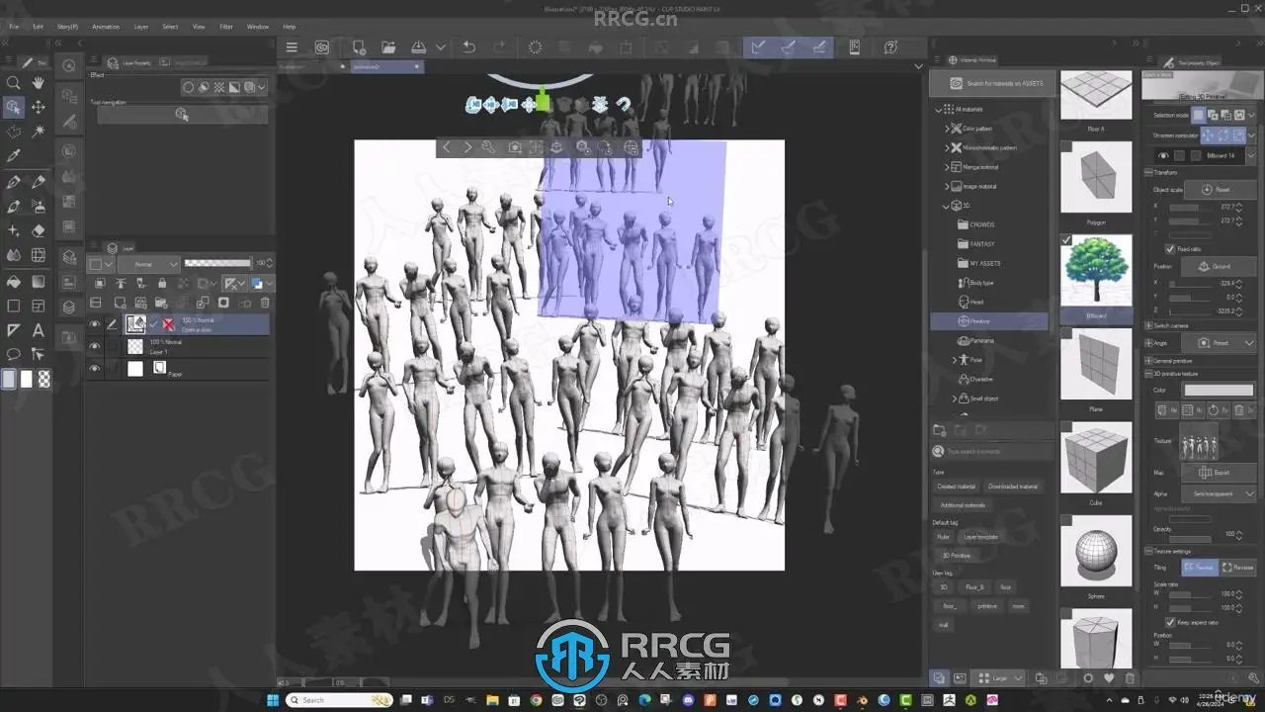Collapse the Transform section

(x=1150, y=172)
